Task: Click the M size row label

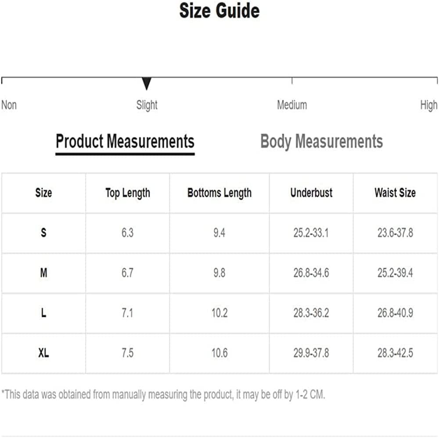Action: point(43,273)
